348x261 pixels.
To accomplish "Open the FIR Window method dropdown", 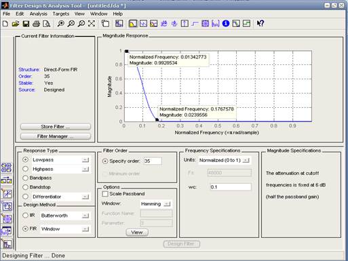I will tap(85, 229).
